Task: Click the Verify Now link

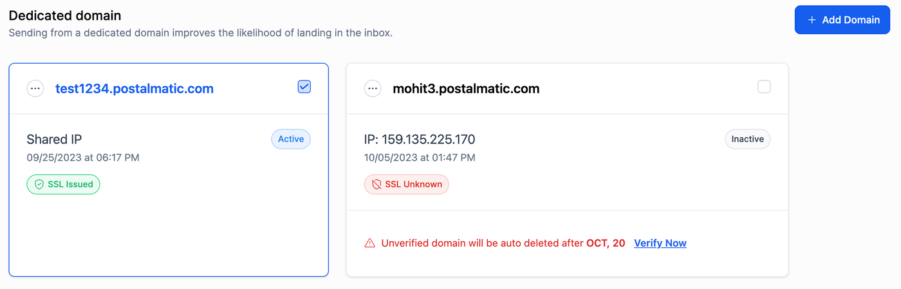Action: tap(660, 243)
